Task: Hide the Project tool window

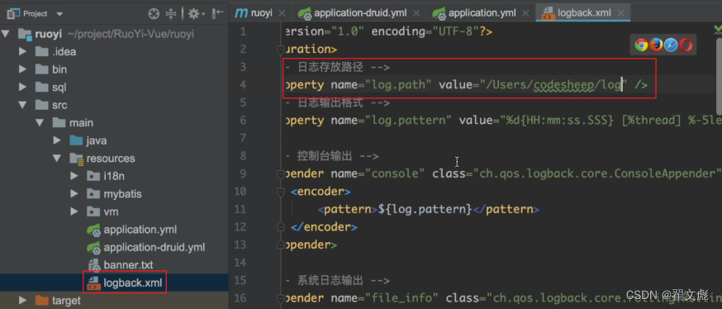Action: point(217,14)
